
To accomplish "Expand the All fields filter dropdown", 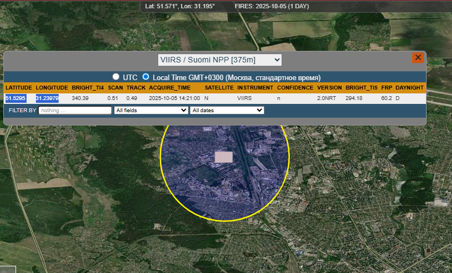I will tap(151, 111).
